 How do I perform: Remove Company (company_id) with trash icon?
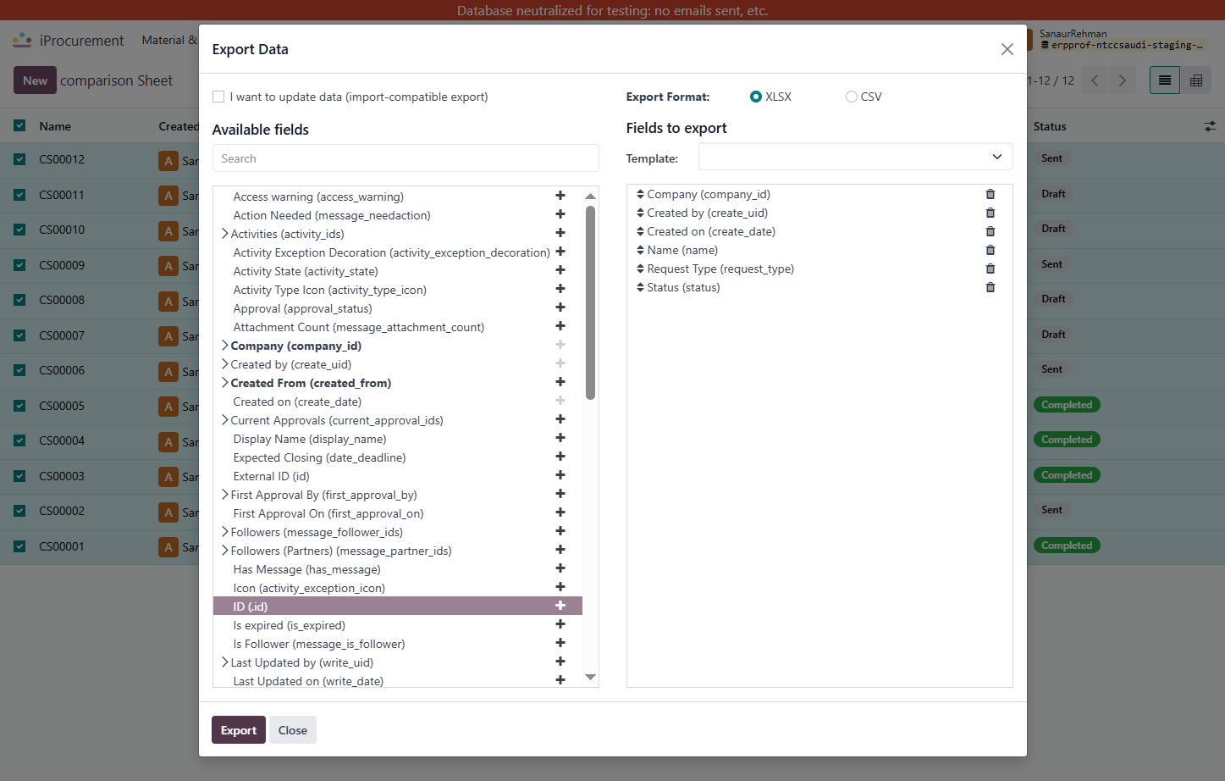click(990, 194)
